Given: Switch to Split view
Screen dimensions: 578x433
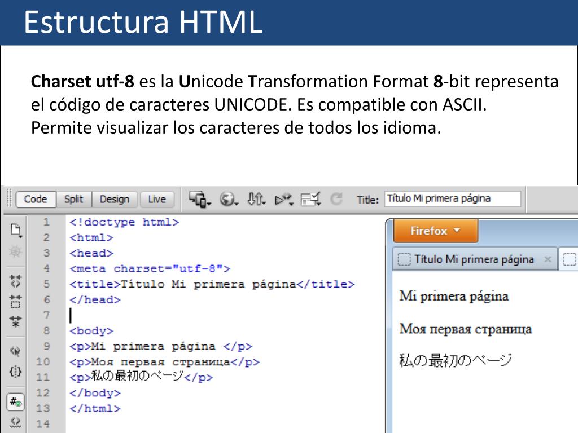Looking at the screenshot, I should tap(73, 199).
